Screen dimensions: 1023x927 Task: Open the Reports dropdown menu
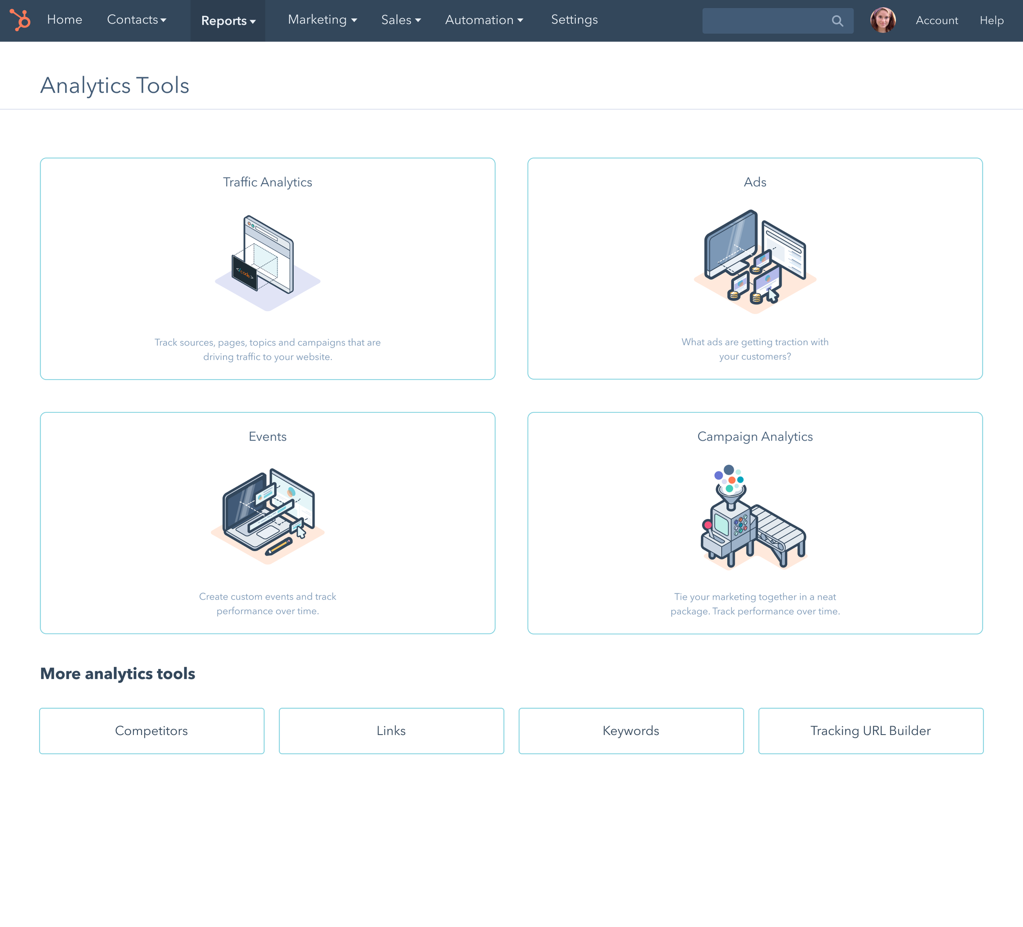tap(228, 21)
